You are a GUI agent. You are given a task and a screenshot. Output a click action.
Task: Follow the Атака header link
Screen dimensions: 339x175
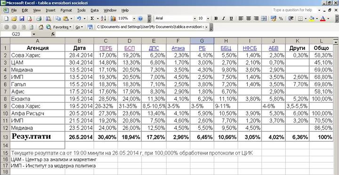(178, 48)
